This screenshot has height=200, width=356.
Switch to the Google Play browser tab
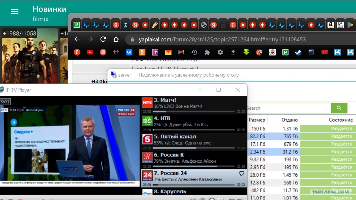350,25
